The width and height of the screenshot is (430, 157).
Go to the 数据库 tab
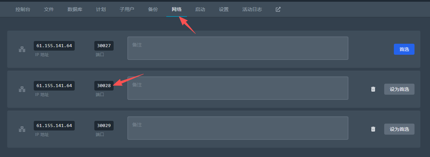(75, 9)
